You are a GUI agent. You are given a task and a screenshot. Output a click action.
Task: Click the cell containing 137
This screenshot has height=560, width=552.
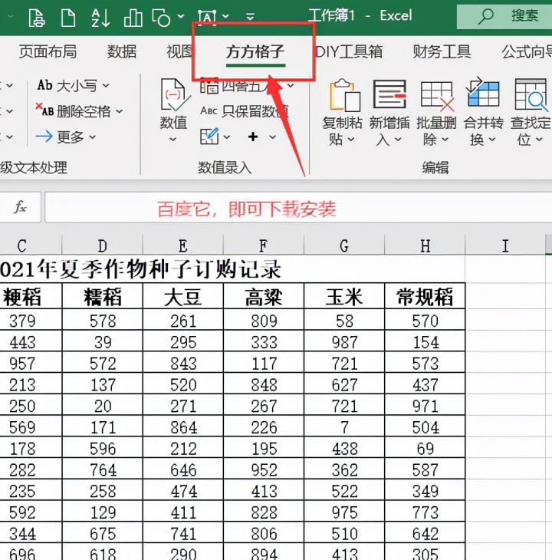tap(103, 384)
